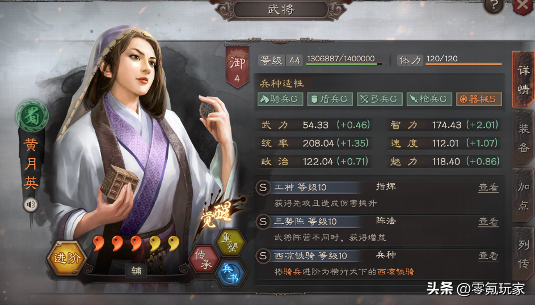Switch to the 装备 side tab
The width and height of the screenshot is (535, 305).
pyautogui.click(x=524, y=138)
